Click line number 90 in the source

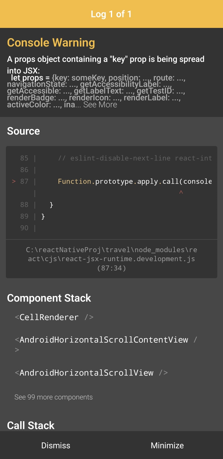tap(24, 228)
